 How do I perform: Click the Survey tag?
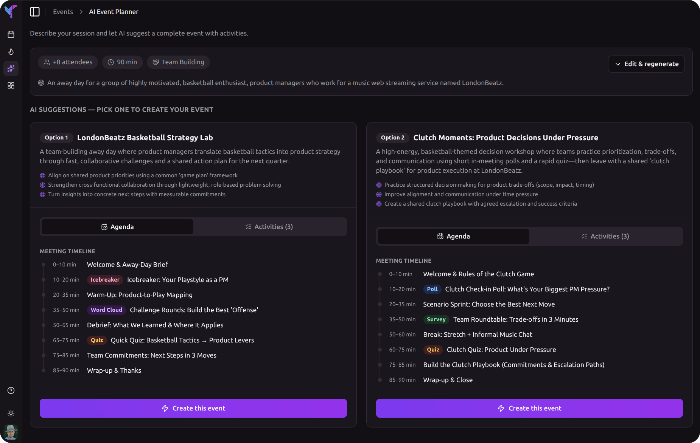point(436,319)
